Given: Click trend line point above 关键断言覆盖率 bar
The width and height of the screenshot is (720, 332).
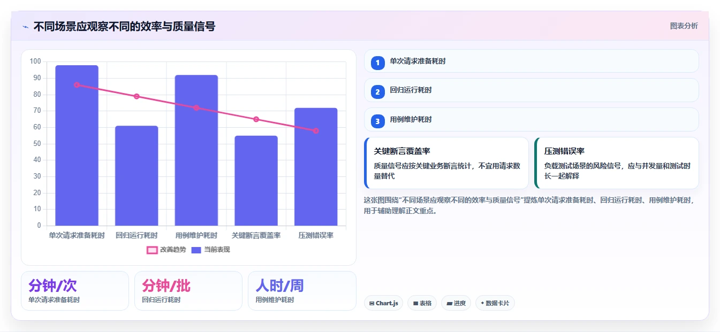Looking at the screenshot, I should point(256,119).
